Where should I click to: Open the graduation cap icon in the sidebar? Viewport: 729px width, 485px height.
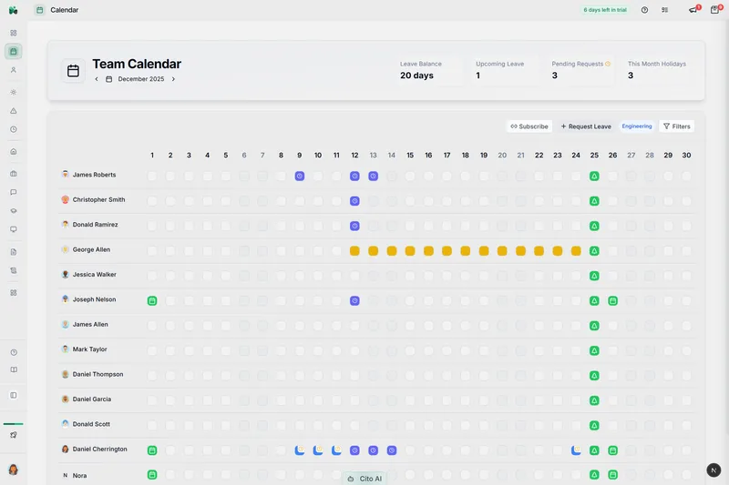14,211
